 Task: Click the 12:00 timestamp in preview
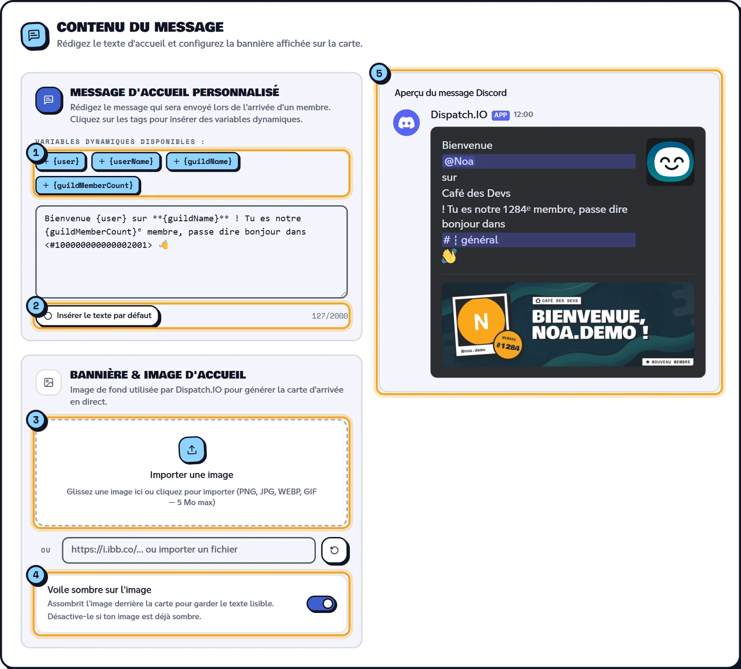pos(523,114)
